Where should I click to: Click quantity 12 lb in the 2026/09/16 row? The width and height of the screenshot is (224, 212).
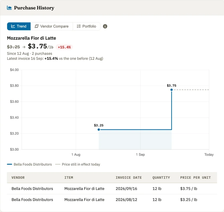tap(157, 189)
